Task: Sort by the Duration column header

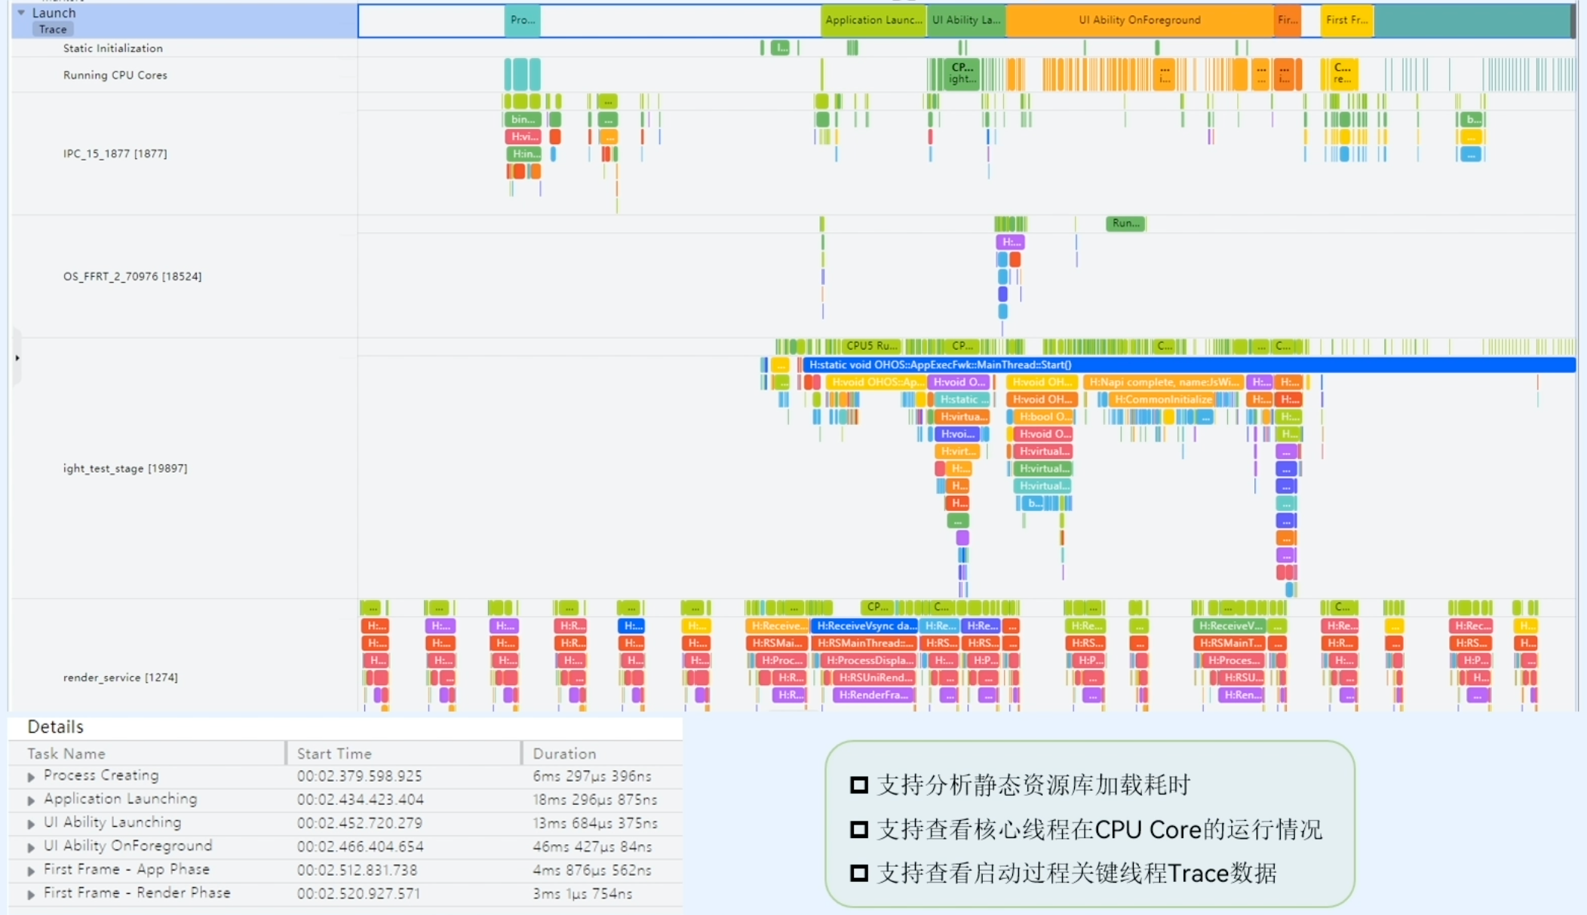Action: point(564,753)
